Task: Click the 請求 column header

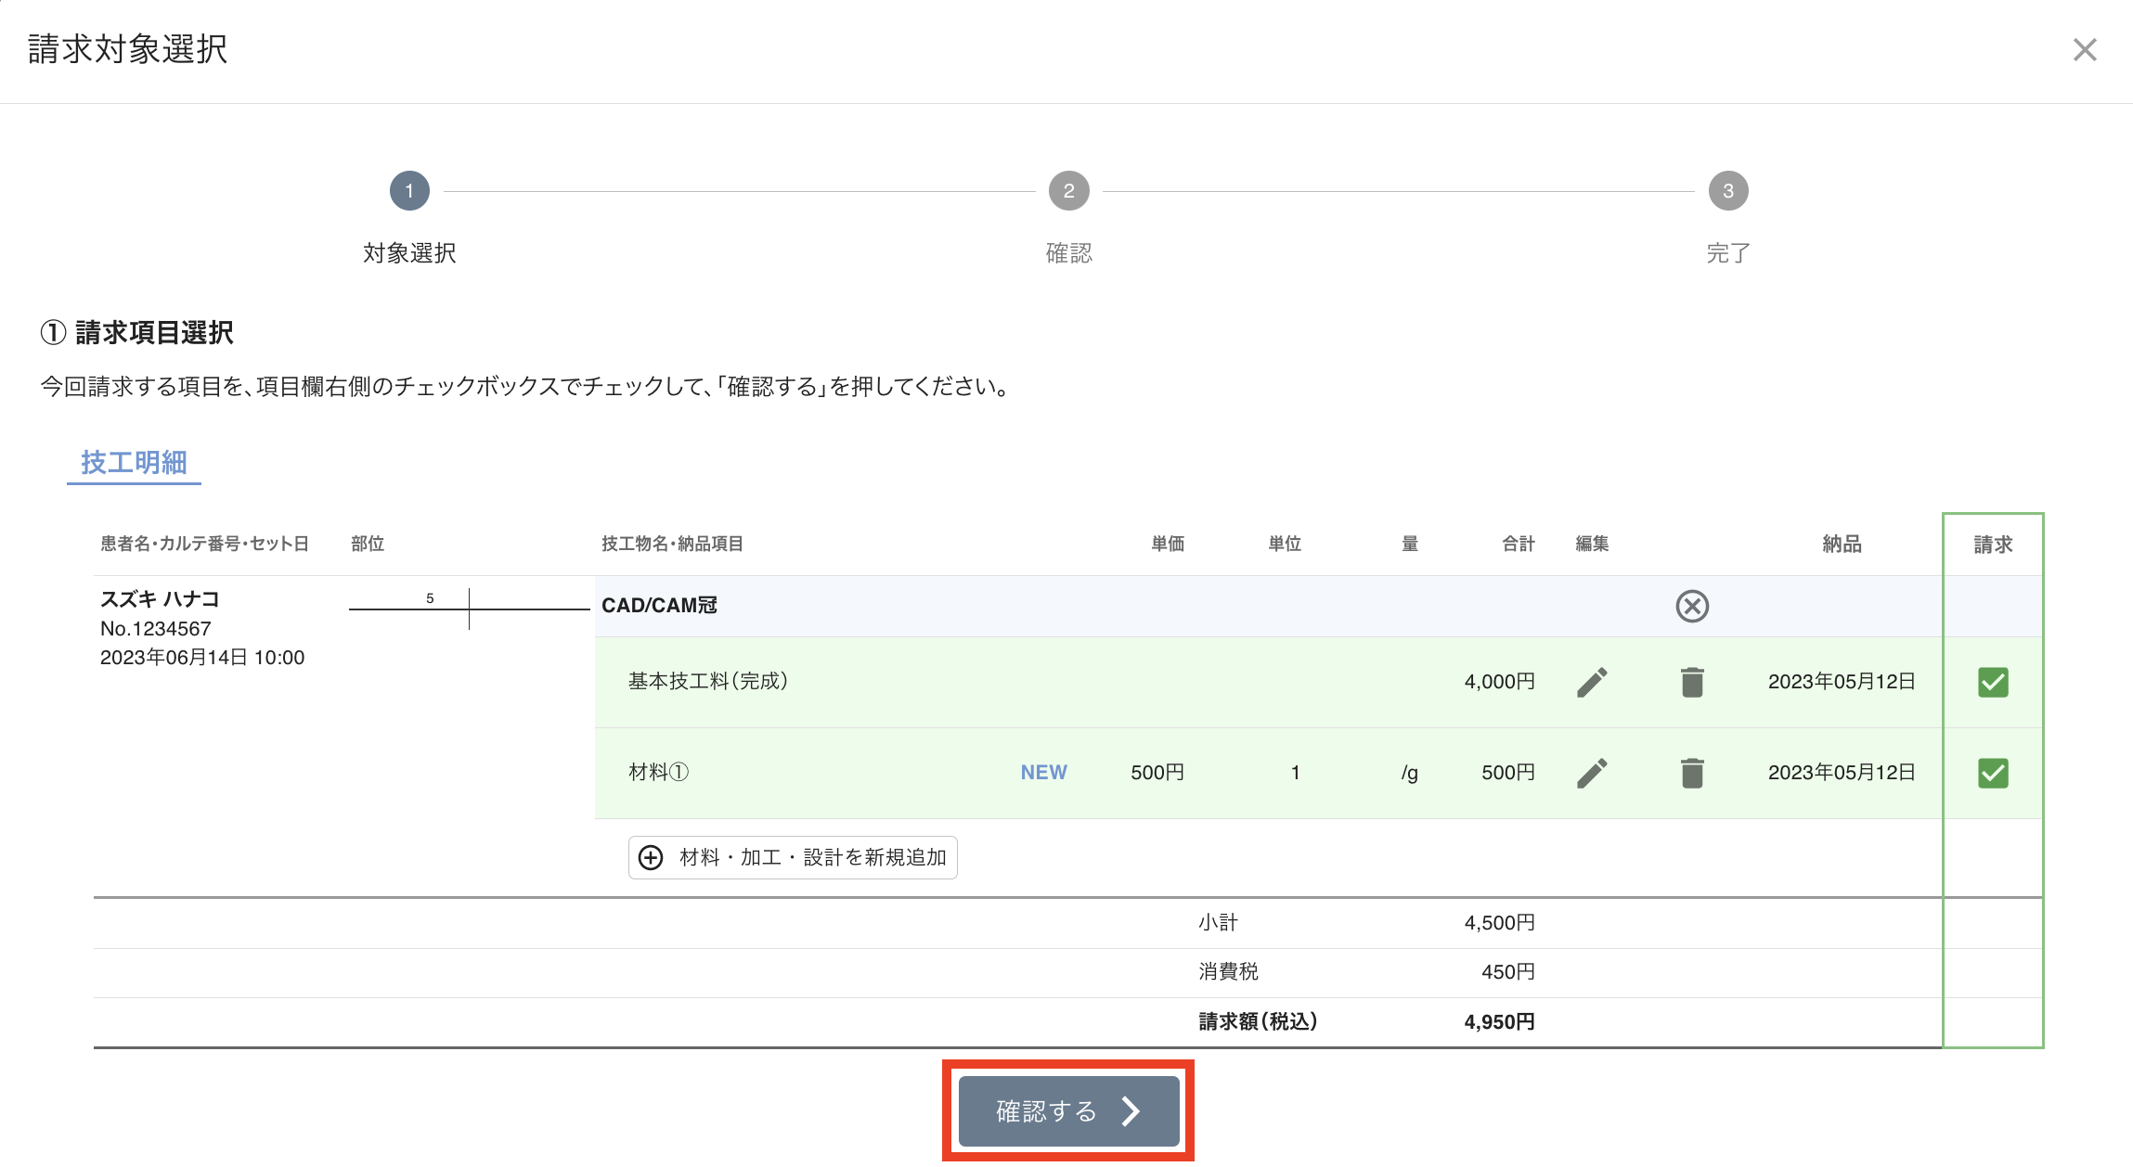Action: [x=1993, y=545]
